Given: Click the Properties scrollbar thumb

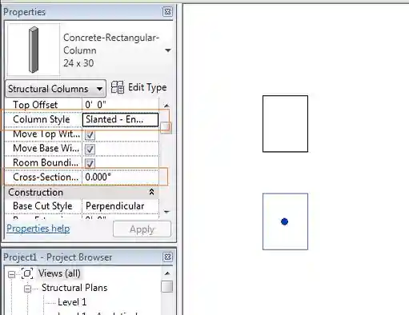Looking at the screenshot, I should coord(166,127).
